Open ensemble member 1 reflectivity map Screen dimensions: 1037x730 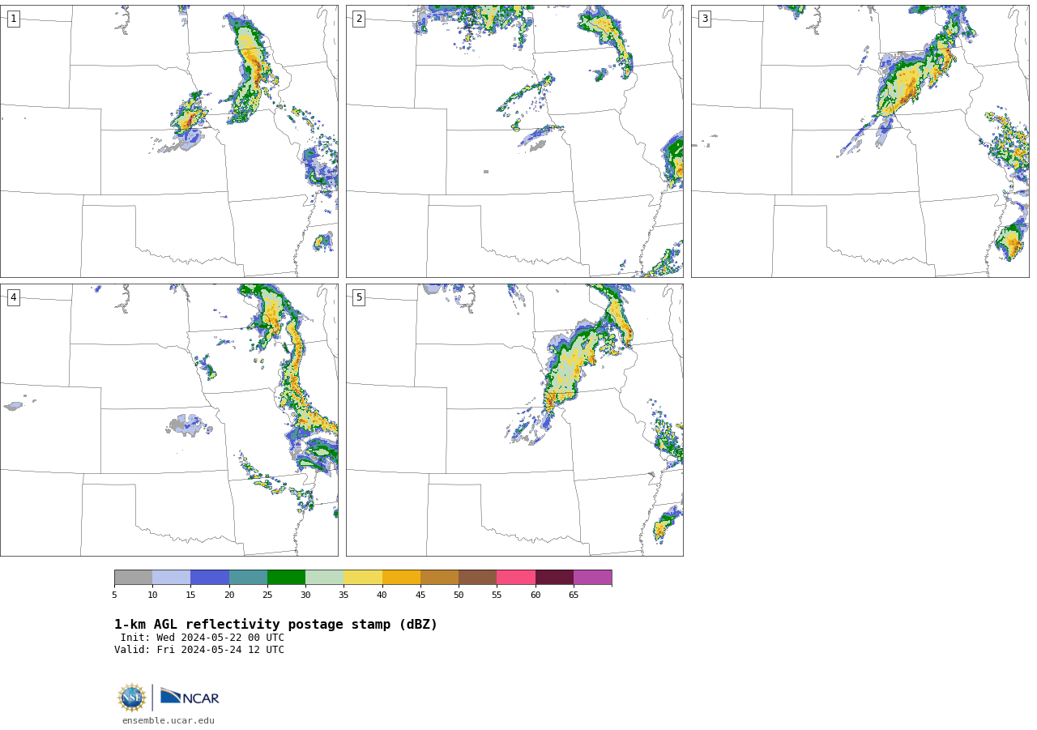point(169,141)
